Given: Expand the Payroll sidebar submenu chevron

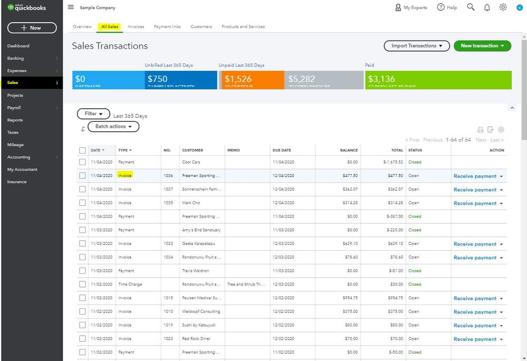Looking at the screenshot, I should point(57,108).
